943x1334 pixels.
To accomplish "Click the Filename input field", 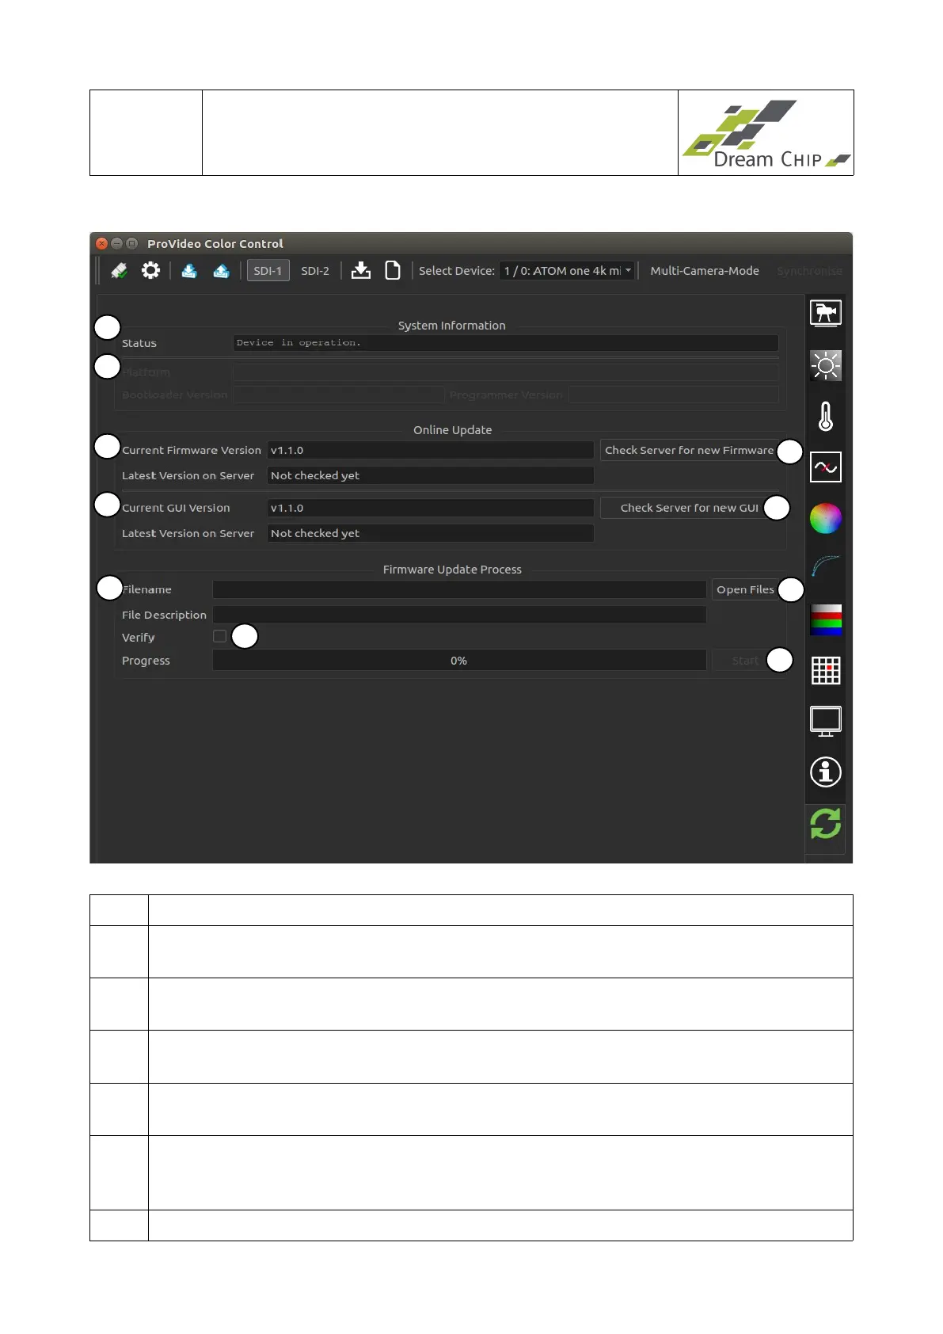I will pos(459,589).
